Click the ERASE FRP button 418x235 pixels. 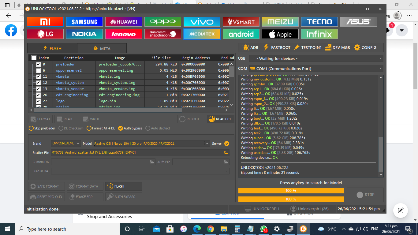[x=85, y=197]
